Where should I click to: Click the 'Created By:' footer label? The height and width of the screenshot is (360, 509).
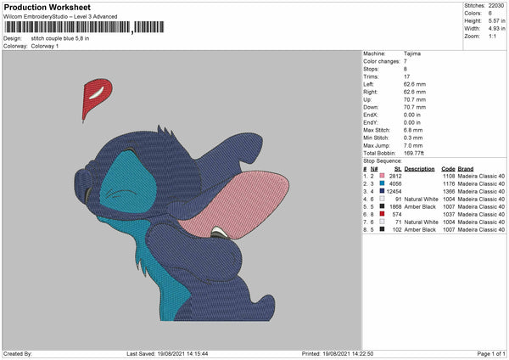[18, 353]
